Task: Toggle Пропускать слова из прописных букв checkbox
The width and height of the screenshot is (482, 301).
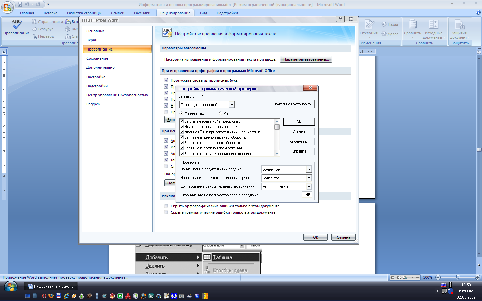Action: [x=166, y=80]
